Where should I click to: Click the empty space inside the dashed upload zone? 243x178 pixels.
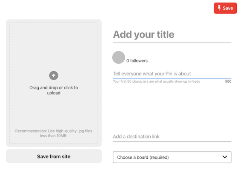[53, 46]
